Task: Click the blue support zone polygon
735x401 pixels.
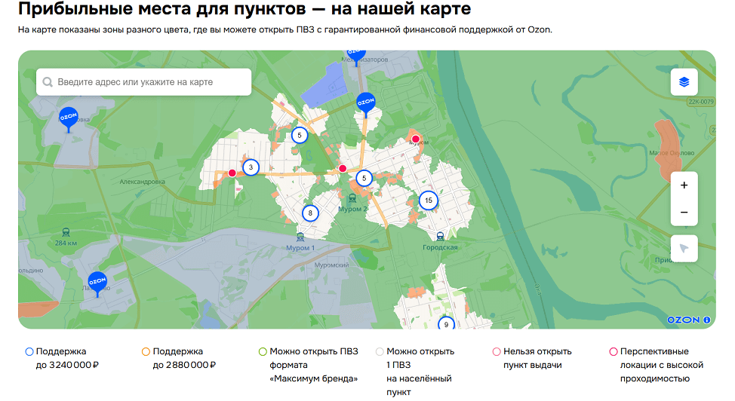Action: pyautogui.click(x=325, y=86)
